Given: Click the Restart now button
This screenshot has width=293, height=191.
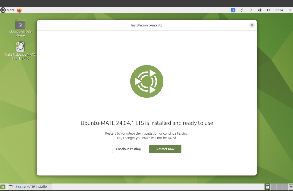Looking at the screenshot, I should point(165,149).
